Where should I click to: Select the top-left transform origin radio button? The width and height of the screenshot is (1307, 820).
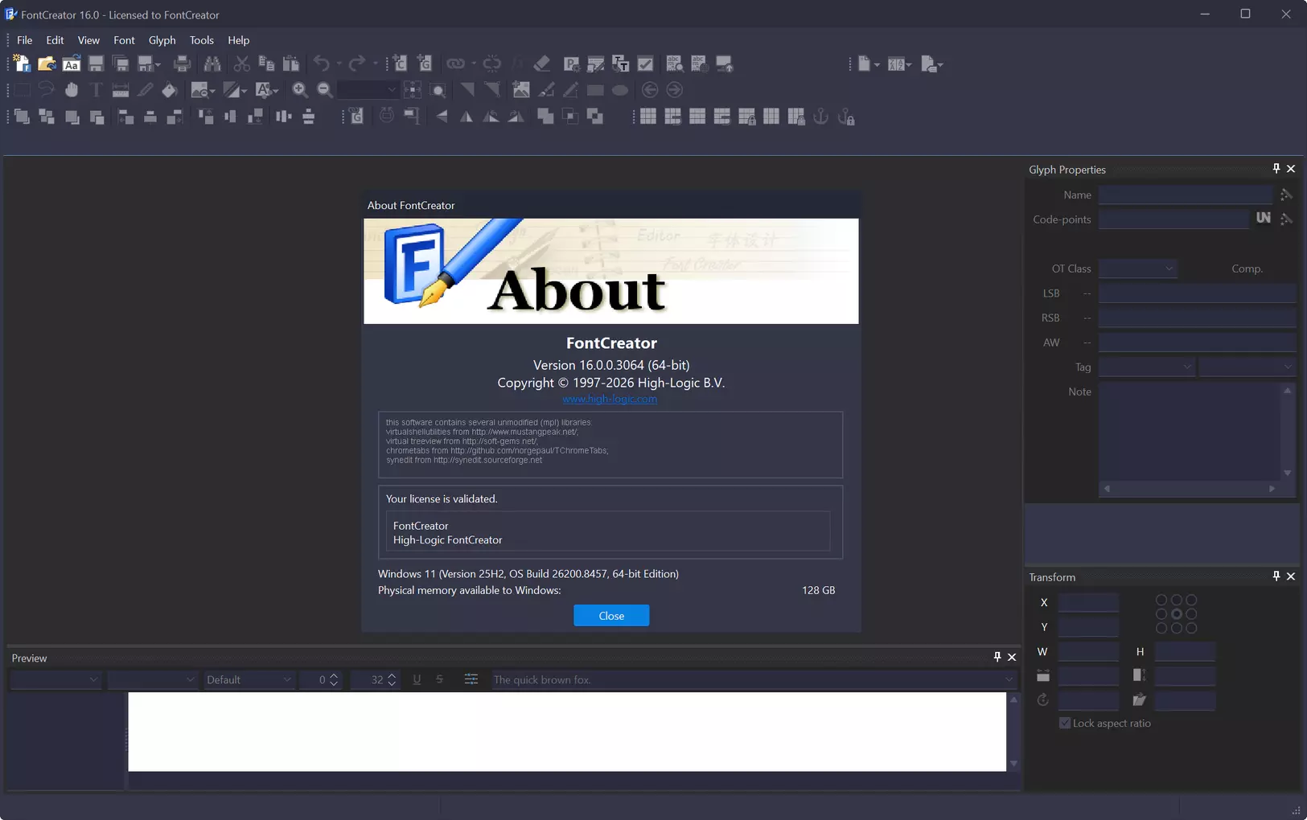tap(1161, 601)
